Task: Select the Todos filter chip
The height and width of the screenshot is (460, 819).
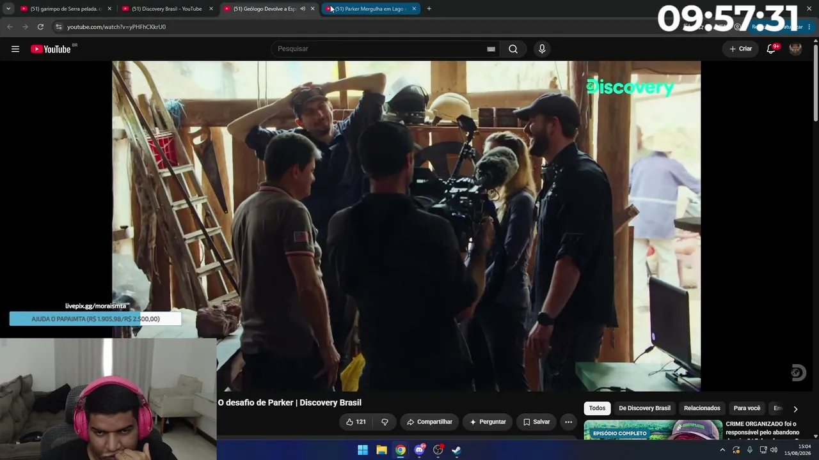Action: (x=597, y=408)
